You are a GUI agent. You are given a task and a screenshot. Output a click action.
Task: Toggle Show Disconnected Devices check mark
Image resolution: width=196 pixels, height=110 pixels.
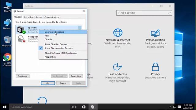coord(41,48)
